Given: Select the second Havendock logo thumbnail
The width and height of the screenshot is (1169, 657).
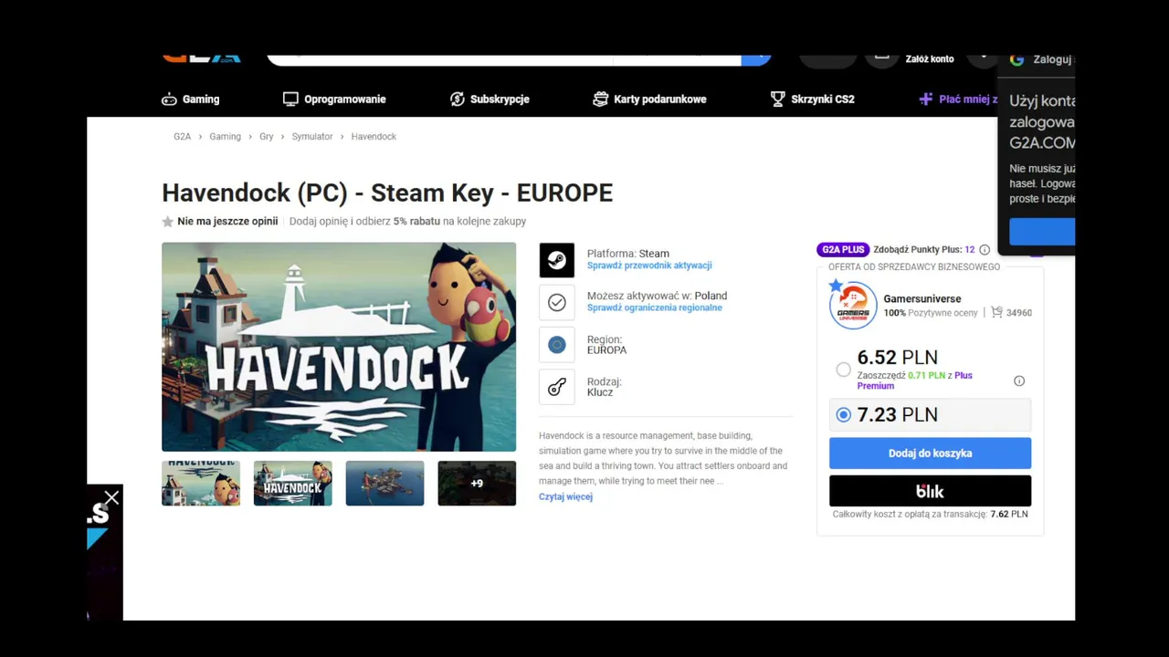Looking at the screenshot, I should pyautogui.click(x=293, y=484).
